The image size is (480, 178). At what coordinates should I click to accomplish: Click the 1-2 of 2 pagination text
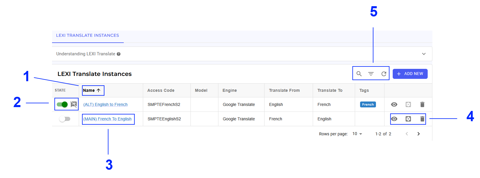coord(383,134)
